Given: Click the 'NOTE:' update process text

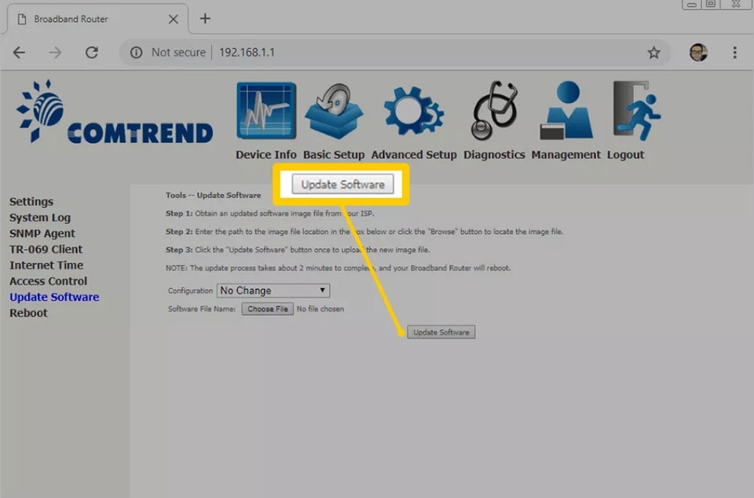Looking at the screenshot, I should point(338,268).
